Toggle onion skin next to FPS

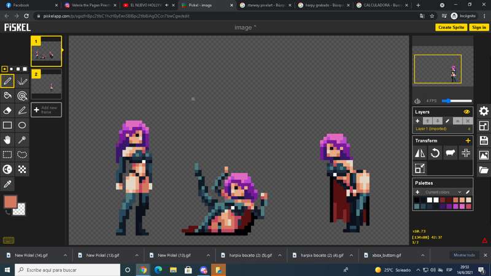[417, 101]
